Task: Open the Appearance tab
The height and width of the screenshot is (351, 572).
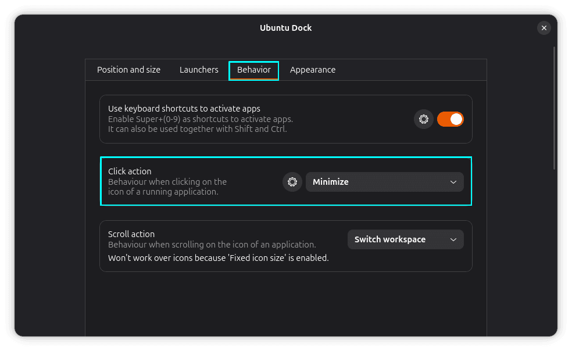Action: click(x=313, y=70)
